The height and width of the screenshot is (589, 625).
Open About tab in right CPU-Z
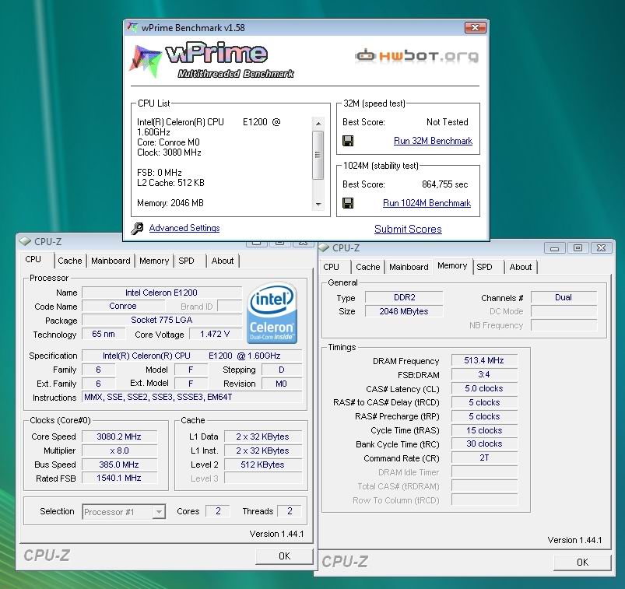click(521, 267)
